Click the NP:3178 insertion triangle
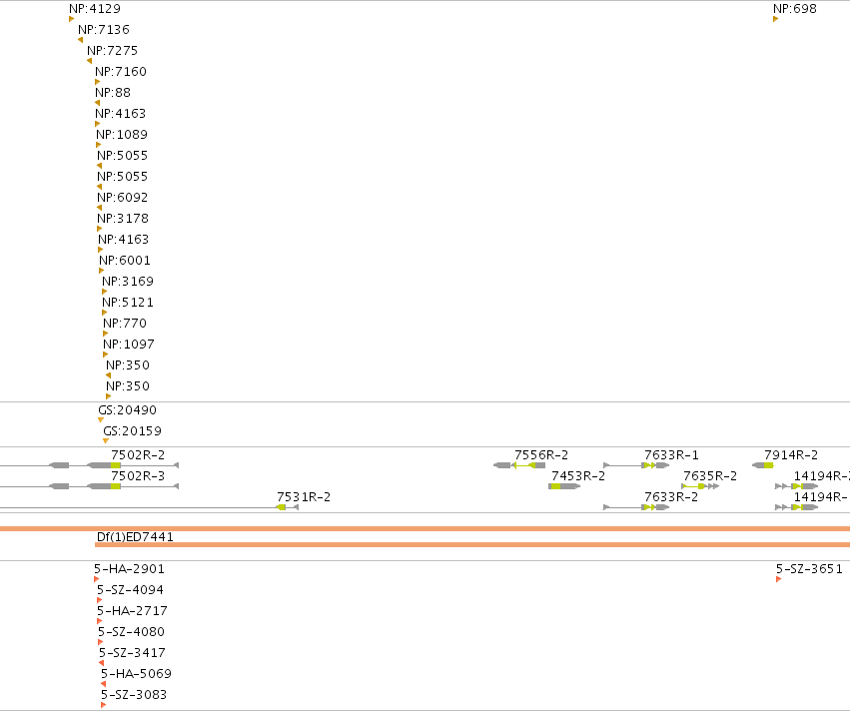The height and width of the screenshot is (711, 850). (99, 229)
